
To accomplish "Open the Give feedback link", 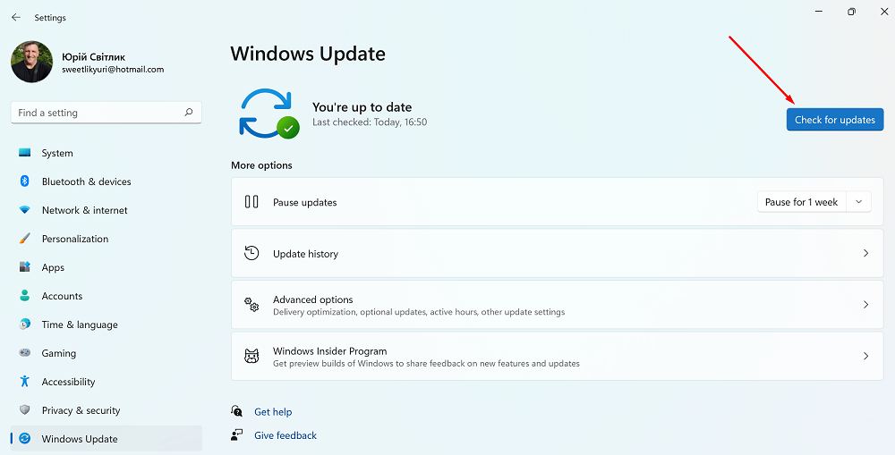I will point(286,435).
